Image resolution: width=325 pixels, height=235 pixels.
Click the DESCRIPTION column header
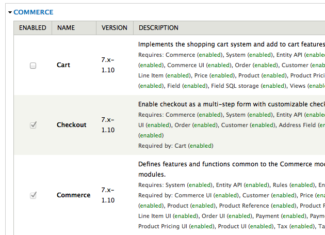tap(158, 28)
